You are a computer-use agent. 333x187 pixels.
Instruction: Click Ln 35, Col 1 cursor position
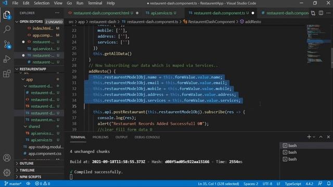(x=219, y=183)
